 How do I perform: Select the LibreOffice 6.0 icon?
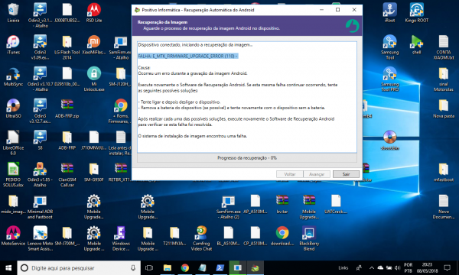[13, 143]
